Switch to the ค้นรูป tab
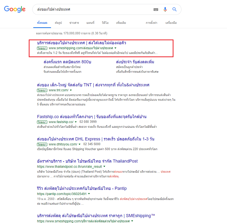Screen dimensions: 227x223 click(x=58, y=23)
